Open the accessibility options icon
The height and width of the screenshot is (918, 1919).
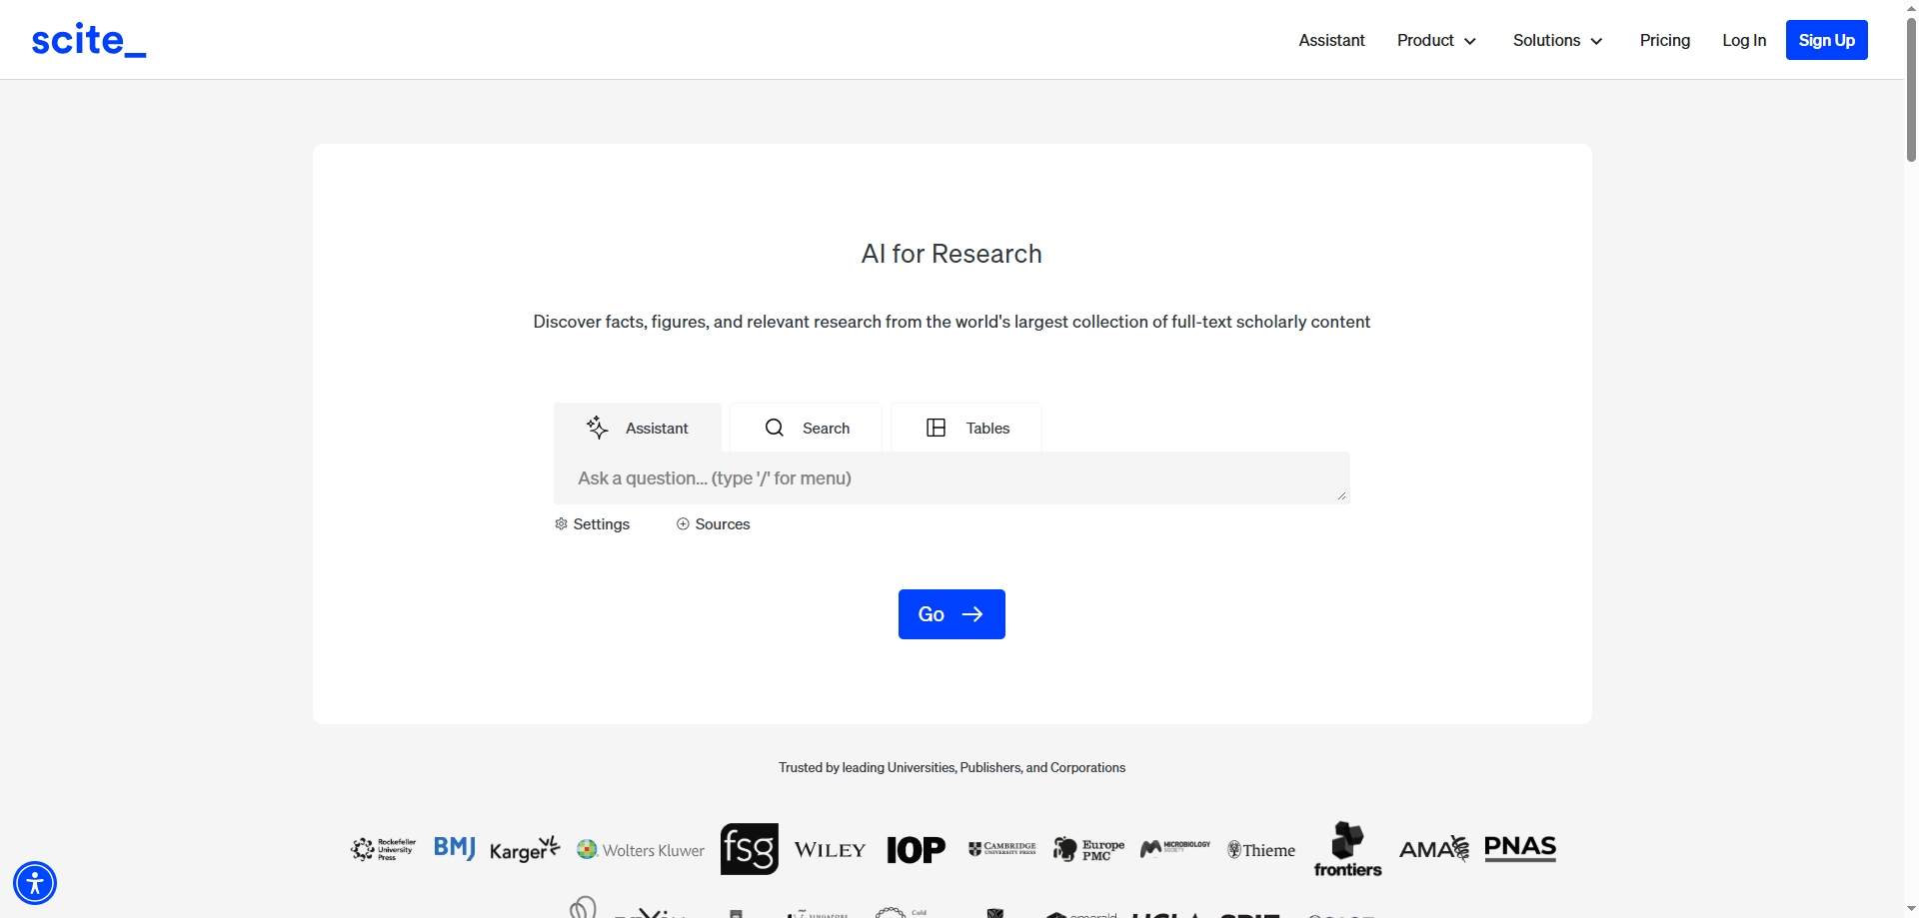click(35, 883)
